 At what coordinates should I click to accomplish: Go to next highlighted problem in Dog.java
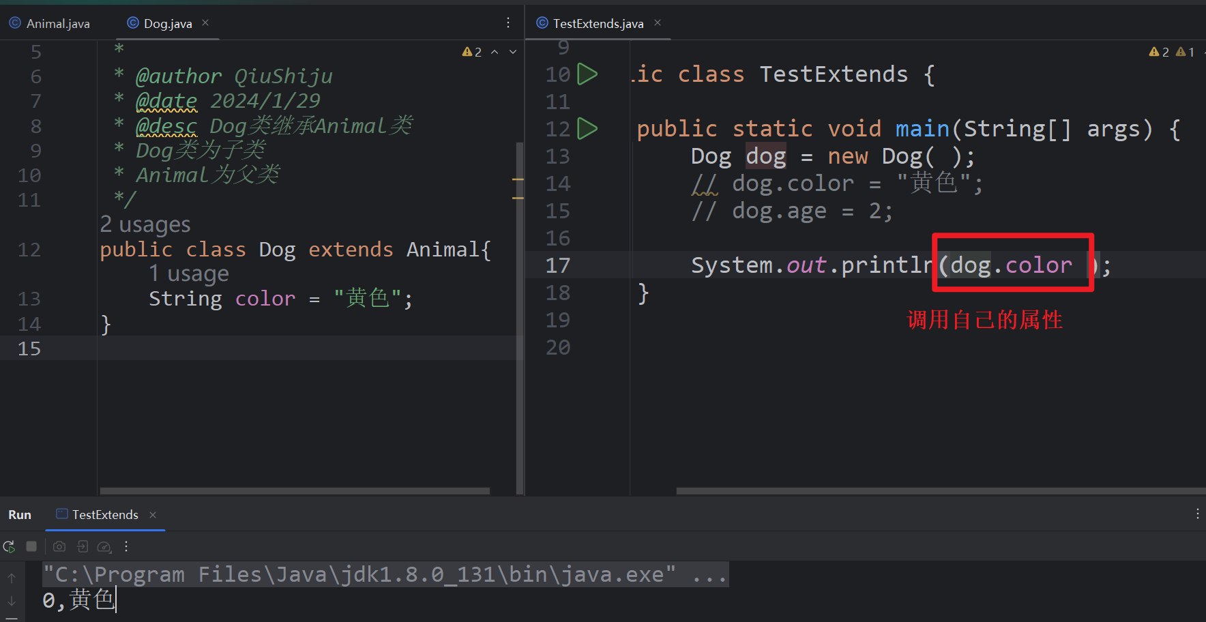(x=513, y=52)
